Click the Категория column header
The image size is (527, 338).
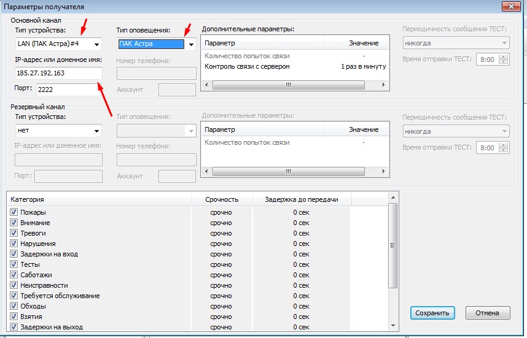pos(100,199)
